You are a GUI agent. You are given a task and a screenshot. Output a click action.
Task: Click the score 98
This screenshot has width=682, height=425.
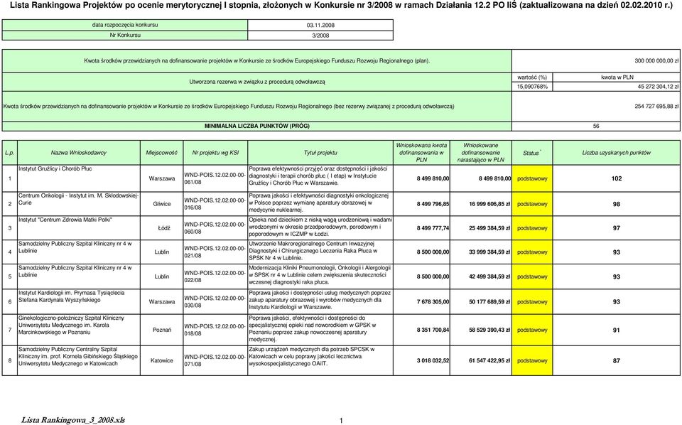pyautogui.click(x=617, y=204)
